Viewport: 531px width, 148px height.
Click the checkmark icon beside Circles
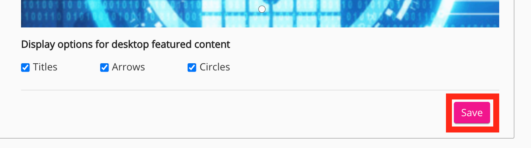pos(192,68)
